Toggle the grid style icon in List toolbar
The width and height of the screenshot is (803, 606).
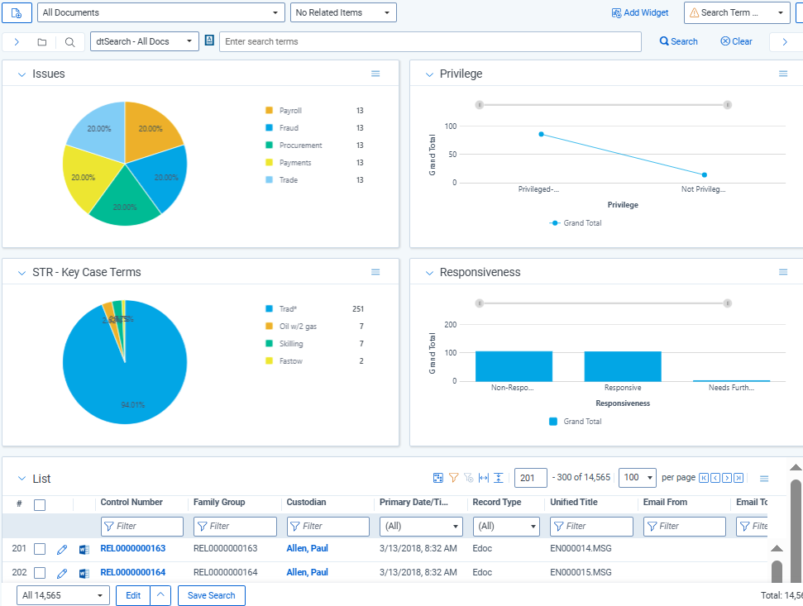click(437, 478)
